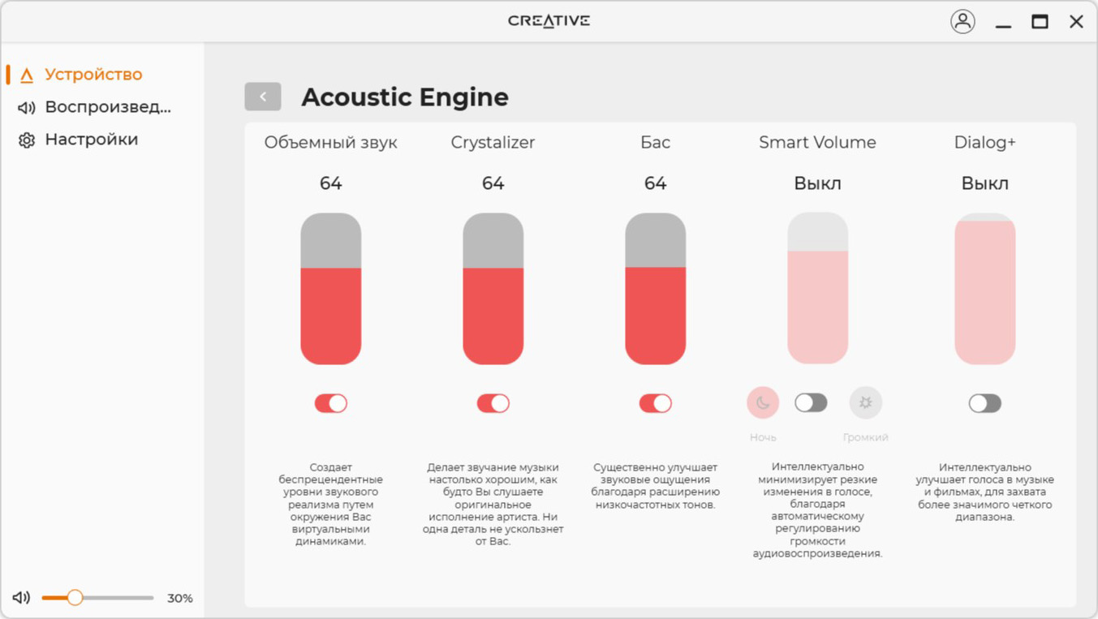Image resolution: width=1098 pixels, height=619 pixels.
Task: Select the Loud mode icon under Smart Volume
Action: click(x=866, y=402)
